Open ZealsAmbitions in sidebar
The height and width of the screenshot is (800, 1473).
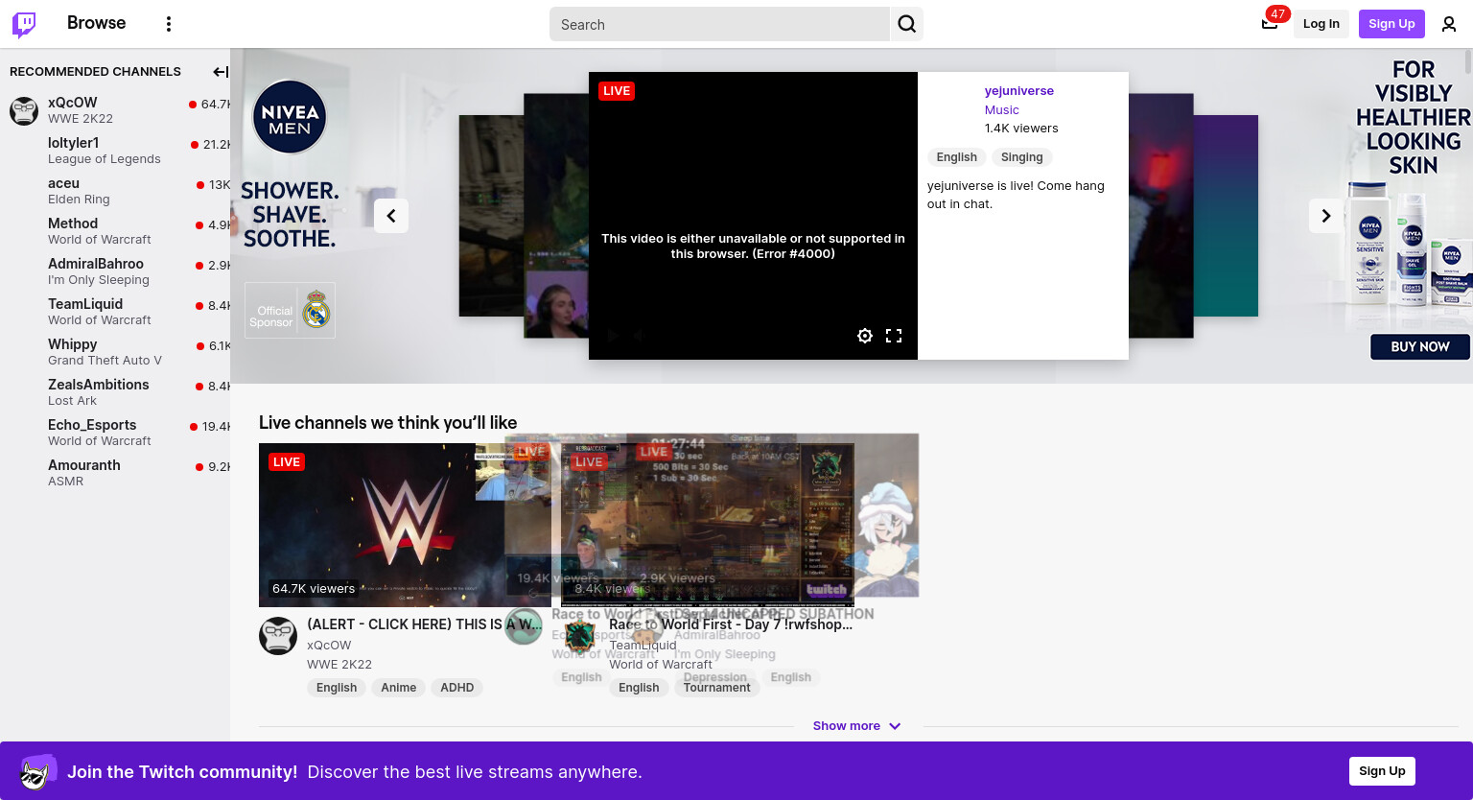pos(115,392)
